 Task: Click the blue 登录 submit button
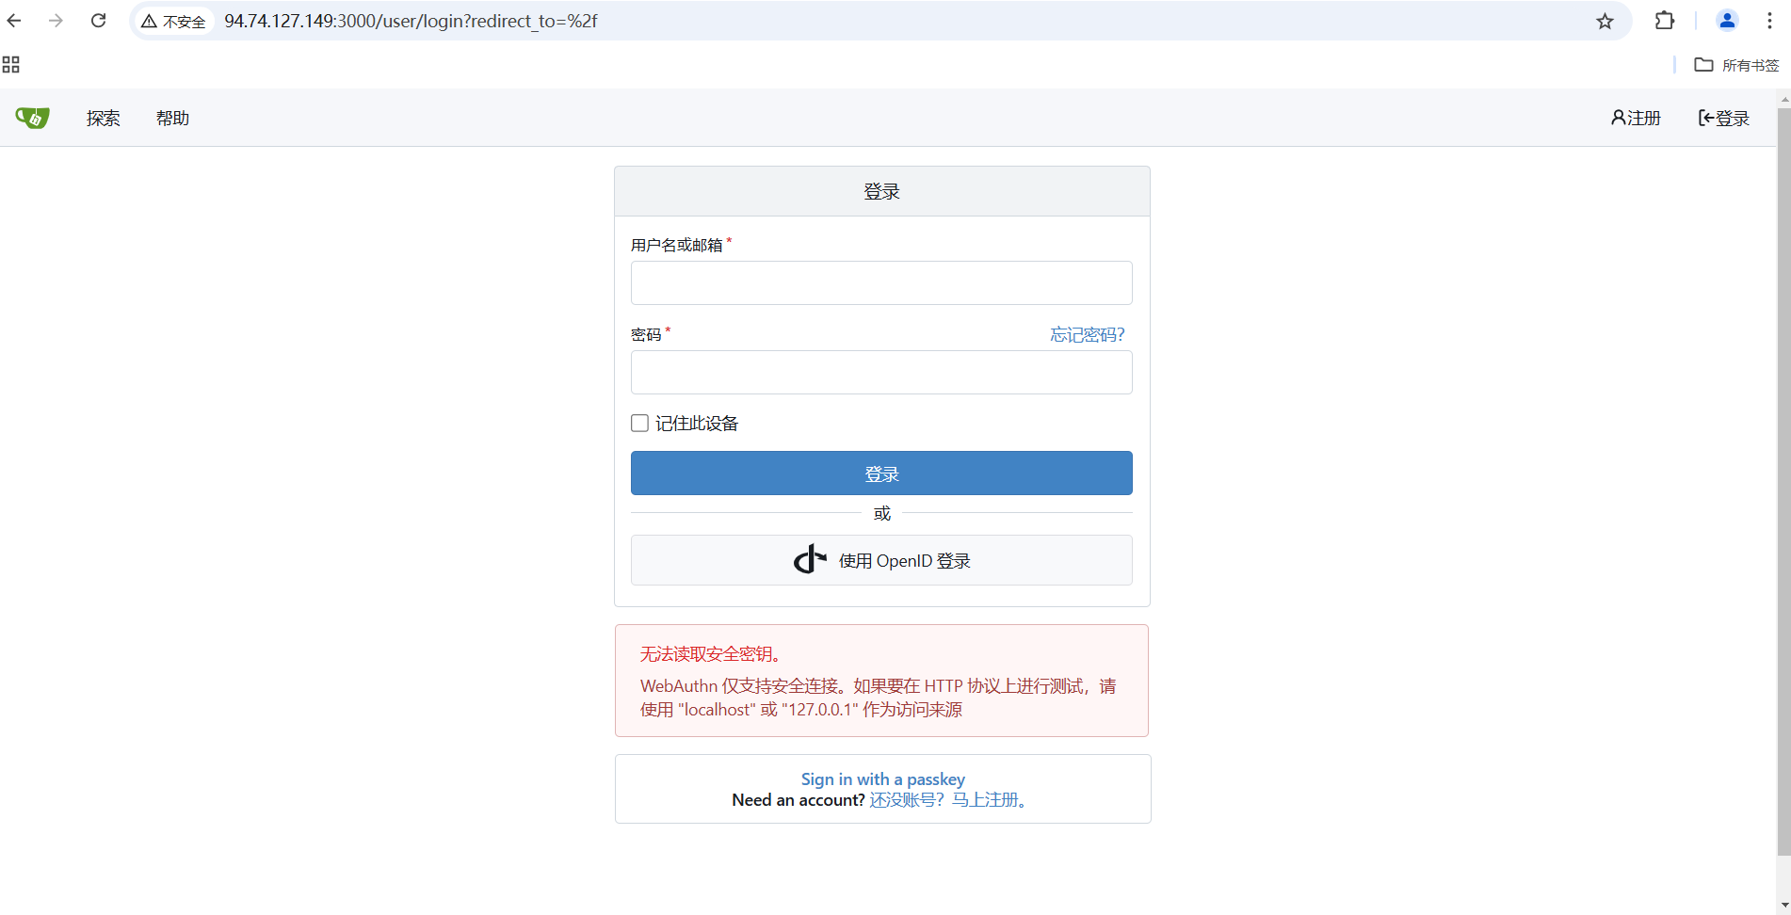pos(881,473)
